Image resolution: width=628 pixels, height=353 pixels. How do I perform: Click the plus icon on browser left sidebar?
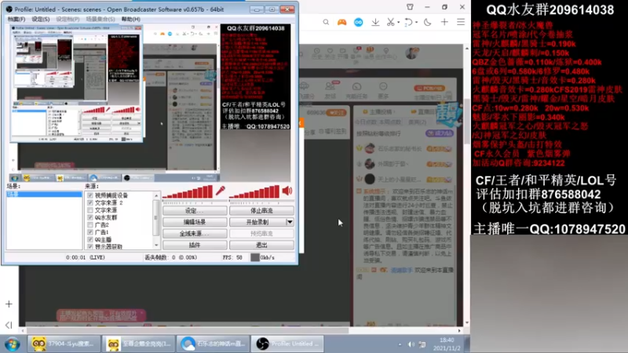9,304
